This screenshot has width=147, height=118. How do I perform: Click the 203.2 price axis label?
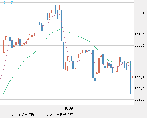pos(140,35)
